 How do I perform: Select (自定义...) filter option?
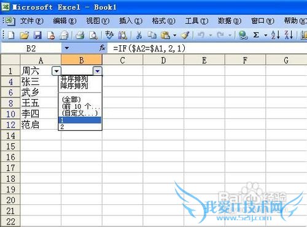coord(80,113)
